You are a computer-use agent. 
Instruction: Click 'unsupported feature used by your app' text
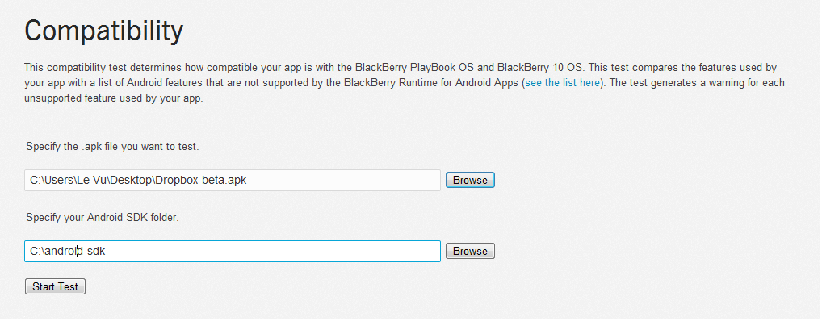(x=113, y=98)
